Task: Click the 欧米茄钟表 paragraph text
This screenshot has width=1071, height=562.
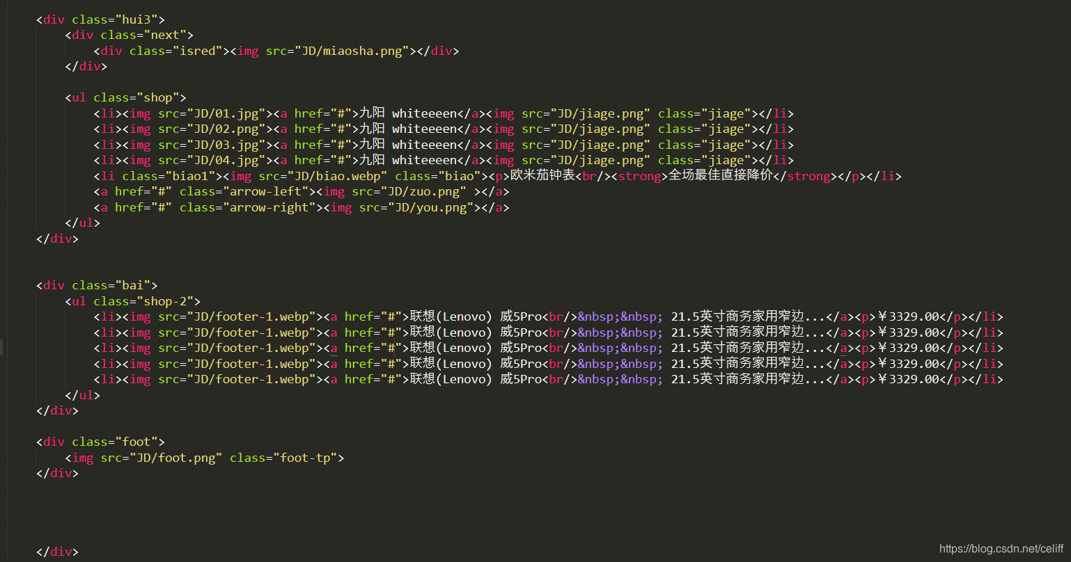Action: (x=543, y=176)
